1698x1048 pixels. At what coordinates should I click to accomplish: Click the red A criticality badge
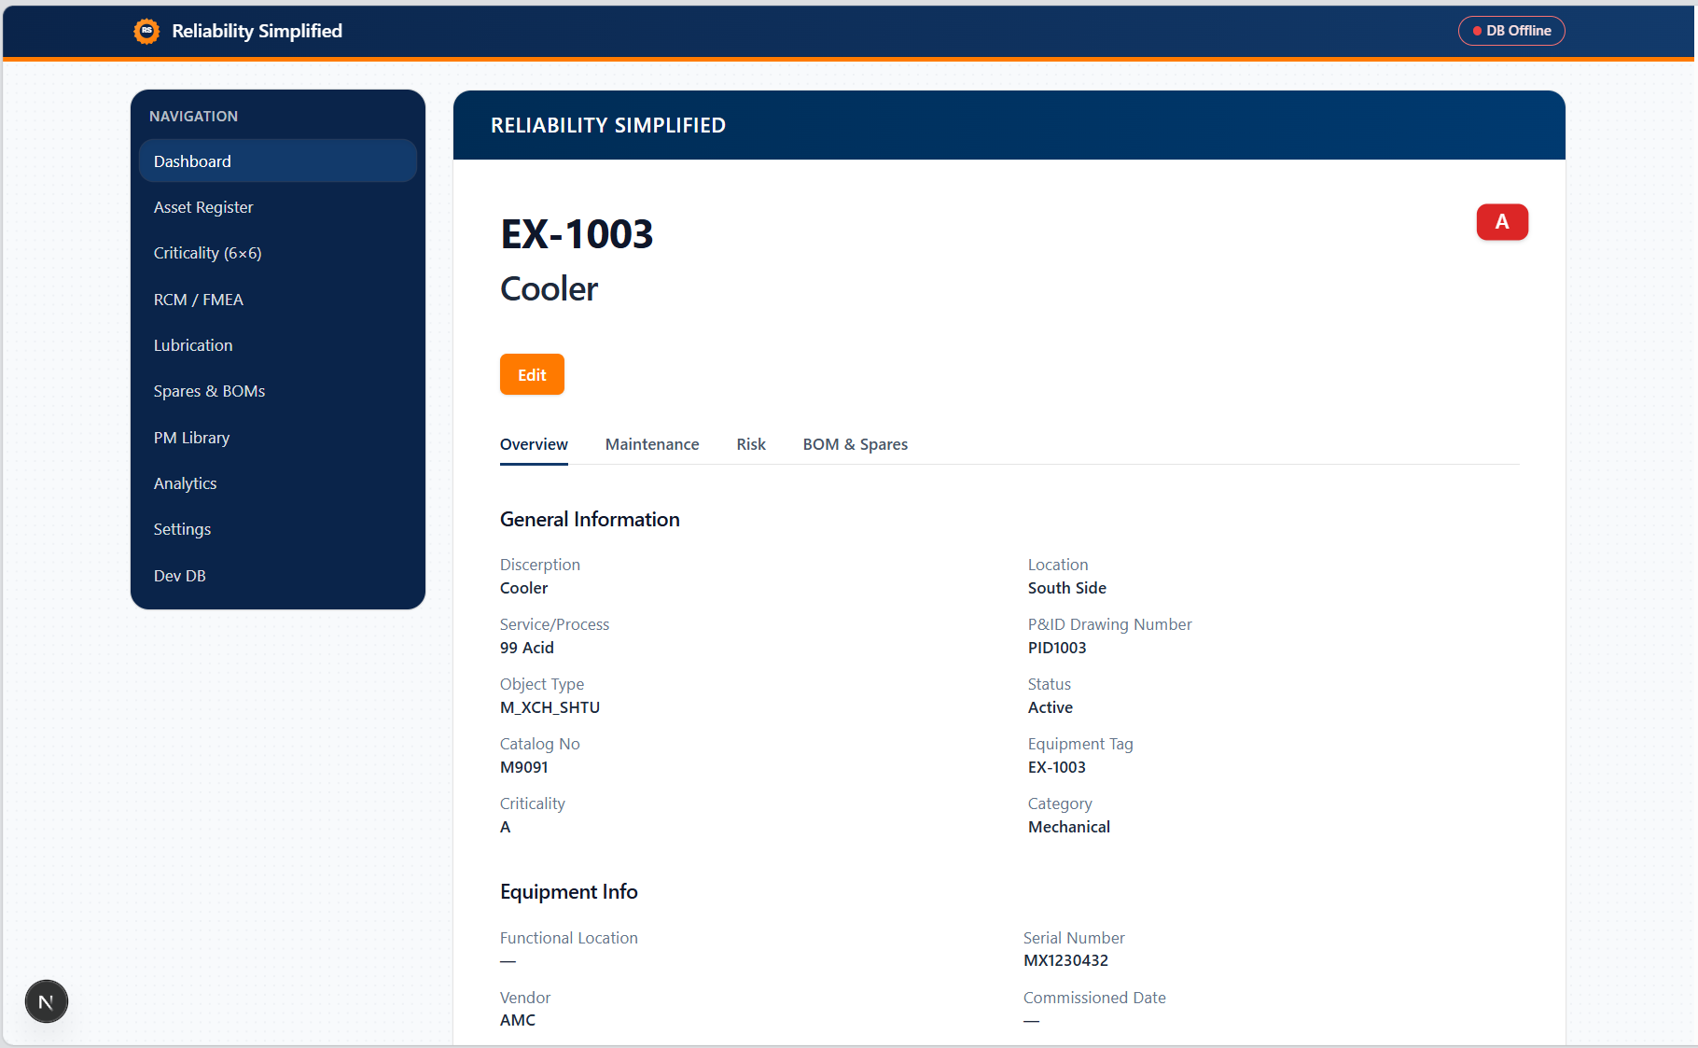click(x=1501, y=222)
